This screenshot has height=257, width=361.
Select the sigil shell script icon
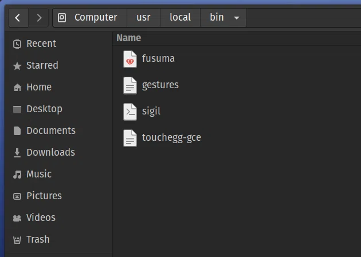(x=130, y=112)
